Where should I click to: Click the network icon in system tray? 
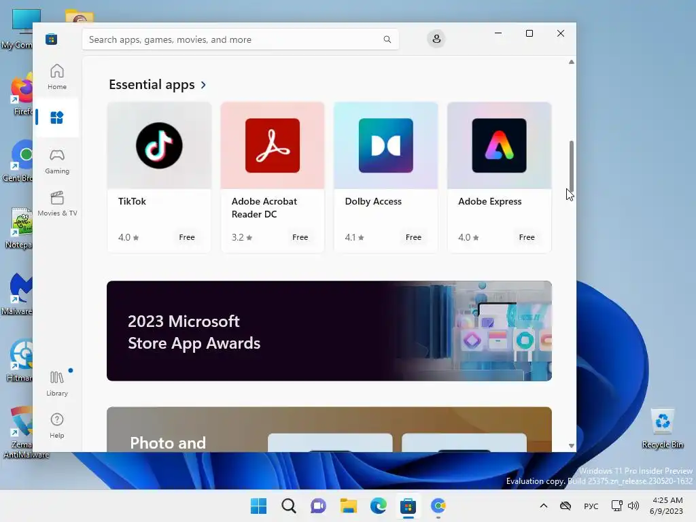coord(617,506)
